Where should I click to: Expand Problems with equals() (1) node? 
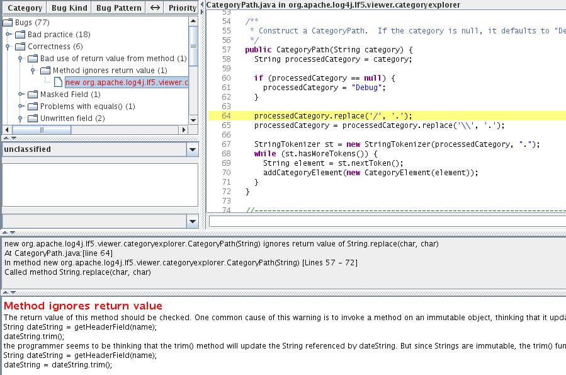(x=21, y=107)
